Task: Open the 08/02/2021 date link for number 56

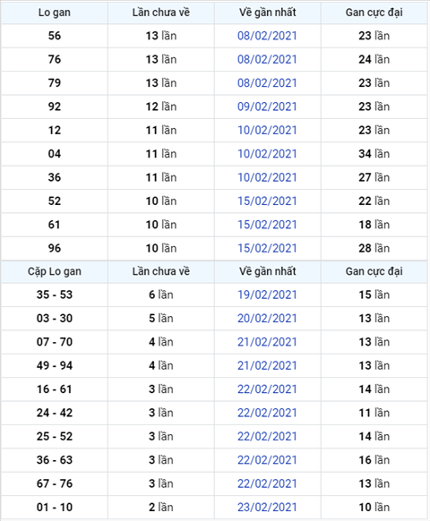Action: click(267, 36)
